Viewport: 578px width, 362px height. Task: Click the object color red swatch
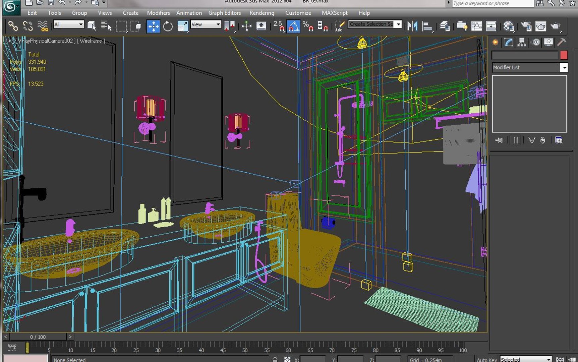tap(564, 55)
